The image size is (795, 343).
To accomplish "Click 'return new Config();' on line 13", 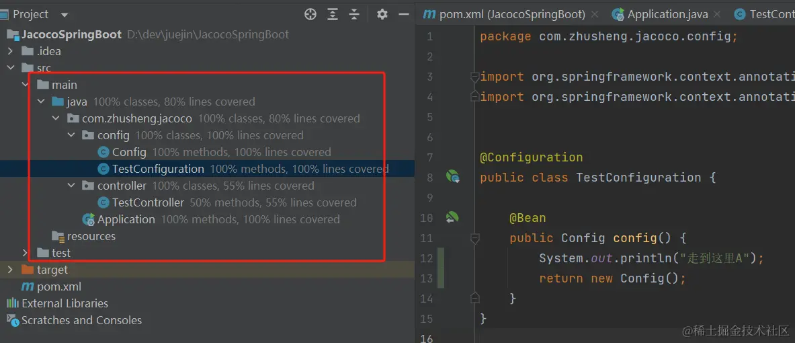I will point(612,278).
